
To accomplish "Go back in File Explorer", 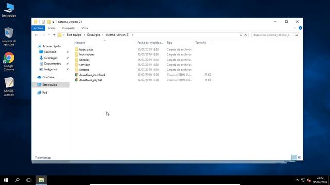I will click(x=36, y=35).
